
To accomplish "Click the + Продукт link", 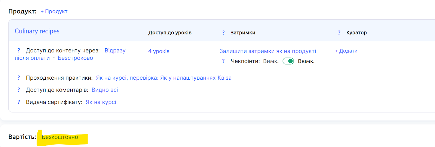I will point(54,11).
